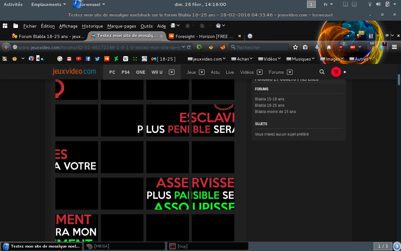
Task: Expand the Vidéos bookmarks folder
Action: click(270, 59)
